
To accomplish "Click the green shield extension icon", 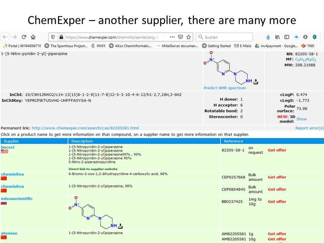I will click(x=315, y=37).
